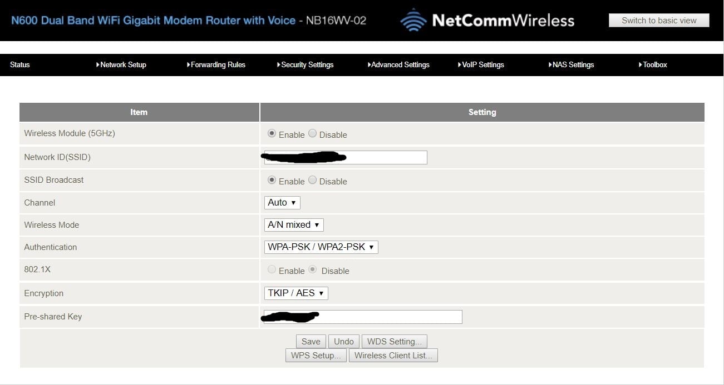Click the "Wireless Module (5GHz)" label
Image resolution: width=724 pixels, height=385 pixels.
pyautogui.click(x=70, y=133)
